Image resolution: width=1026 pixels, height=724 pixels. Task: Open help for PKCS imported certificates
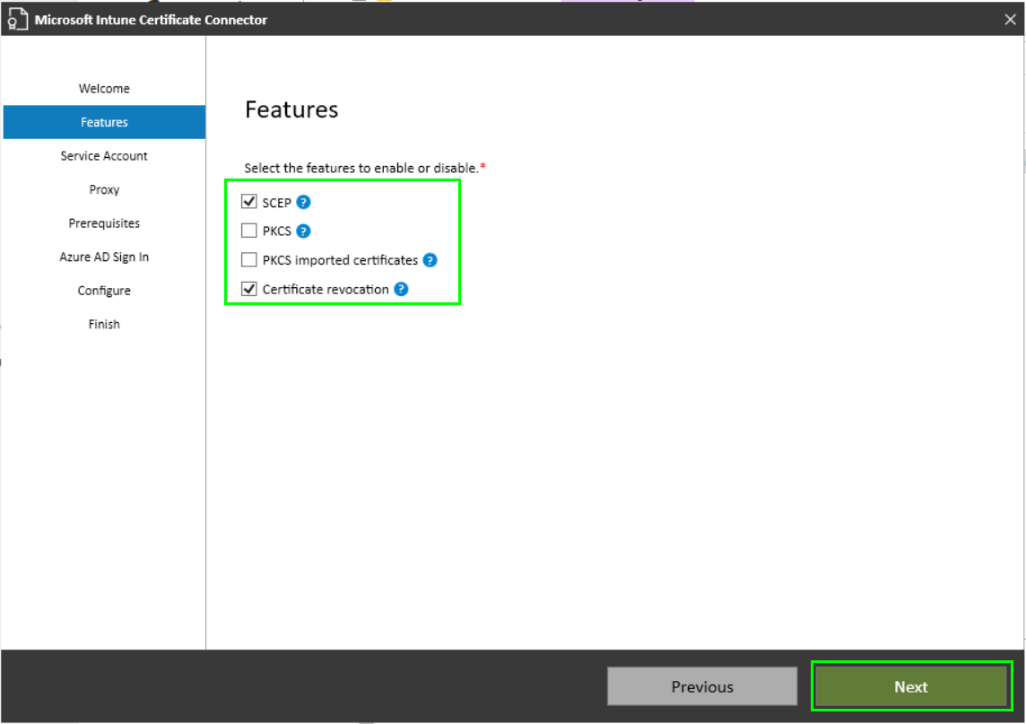click(x=430, y=260)
